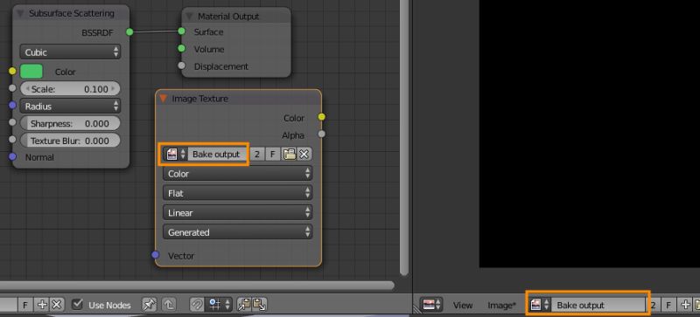Image resolution: width=700 pixels, height=317 pixels.
Task: Unlink material with X in node editor header
Action: tap(56, 305)
